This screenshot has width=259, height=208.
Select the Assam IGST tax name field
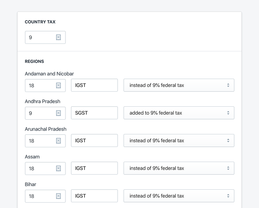pyautogui.click(x=94, y=168)
